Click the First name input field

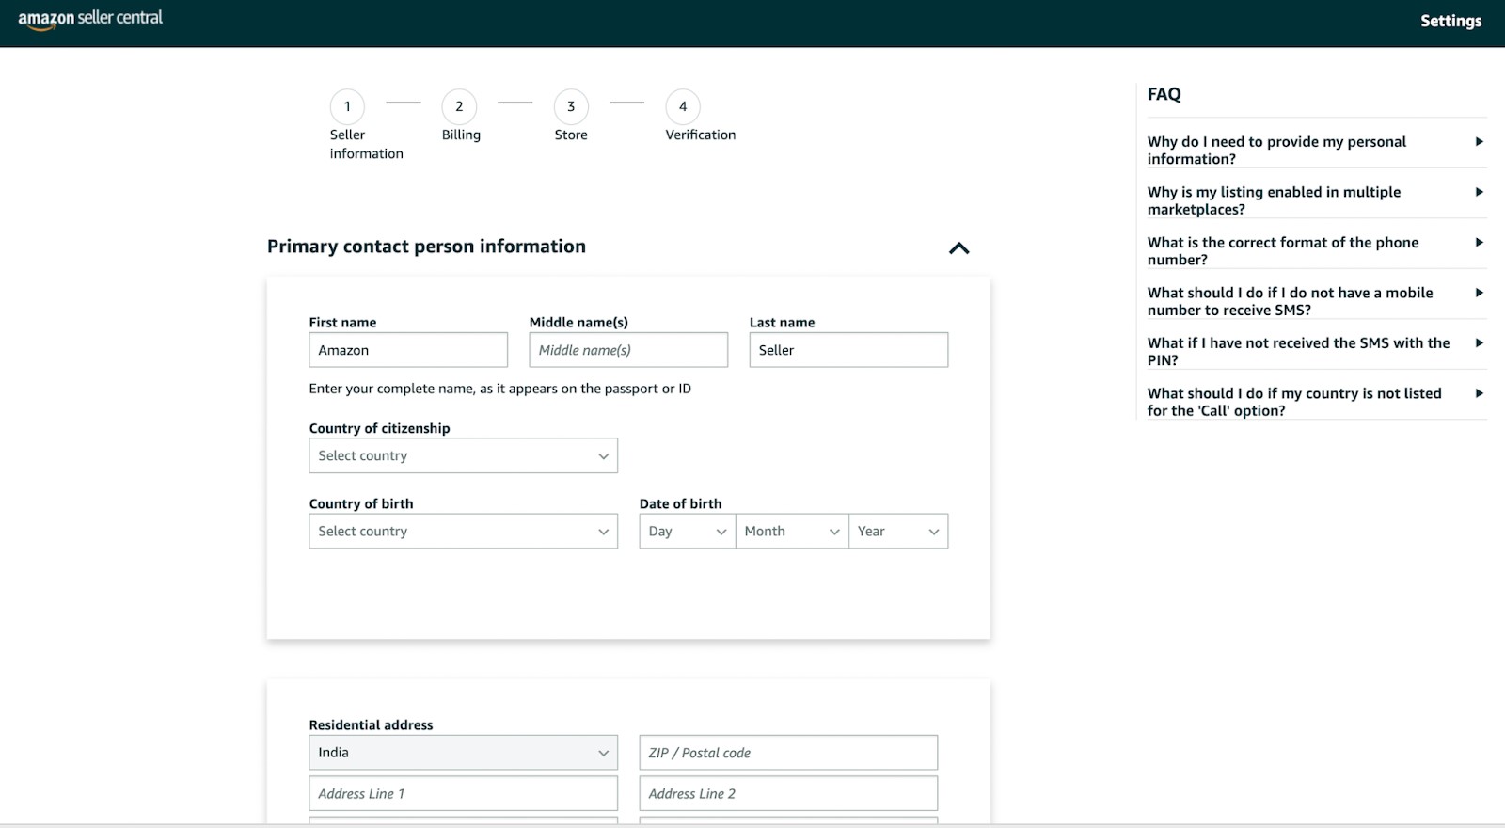pyautogui.click(x=407, y=350)
